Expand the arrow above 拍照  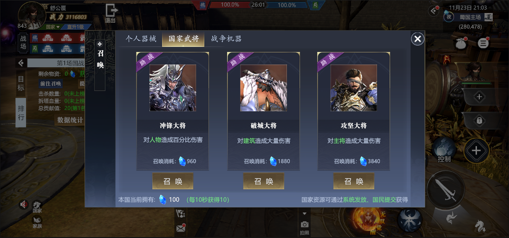click(x=305, y=214)
